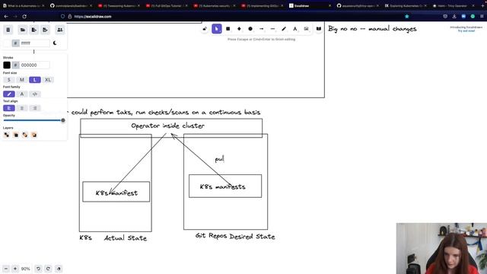Choose hand-drawn font family
The height and width of the screenshot is (274, 487).
tap(8, 94)
